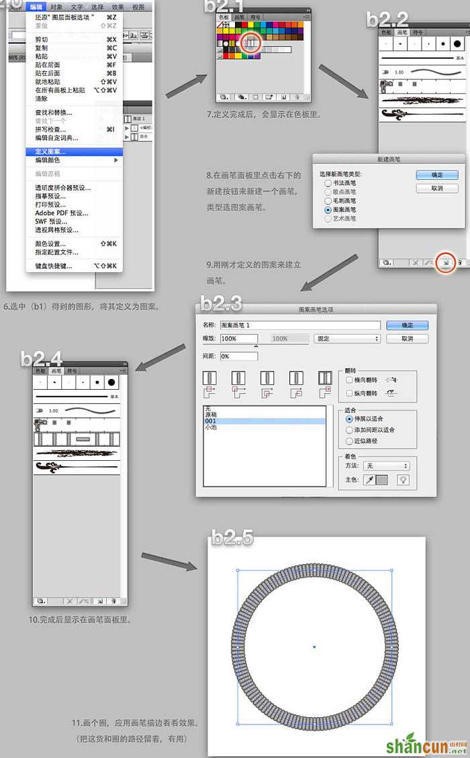Viewport: 470px width, 758px height.
Task: Select the start tile icon in pattern brush options
Action: pos(296,378)
